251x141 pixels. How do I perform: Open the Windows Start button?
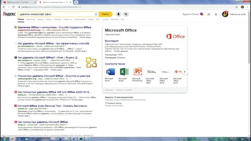pos(4,139)
